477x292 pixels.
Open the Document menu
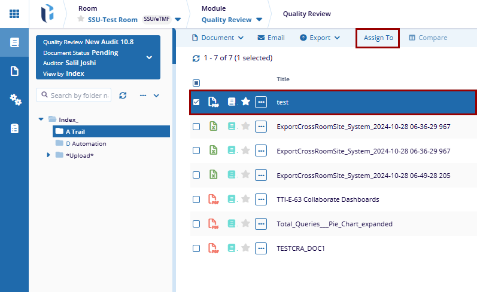(x=218, y=38)
